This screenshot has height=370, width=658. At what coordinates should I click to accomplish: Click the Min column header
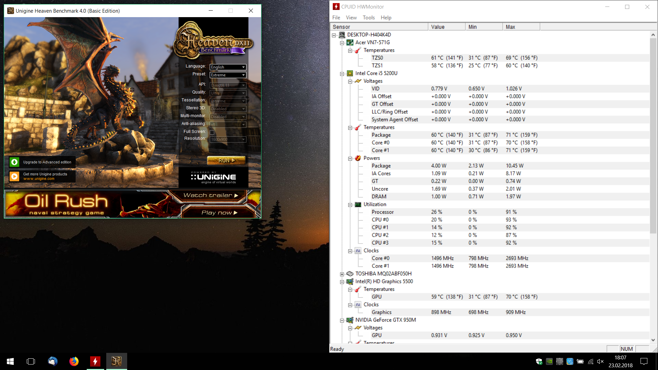(484, 27)
